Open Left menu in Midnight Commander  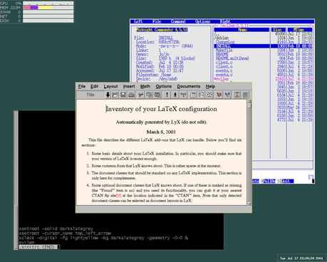(x=138, y=21)
